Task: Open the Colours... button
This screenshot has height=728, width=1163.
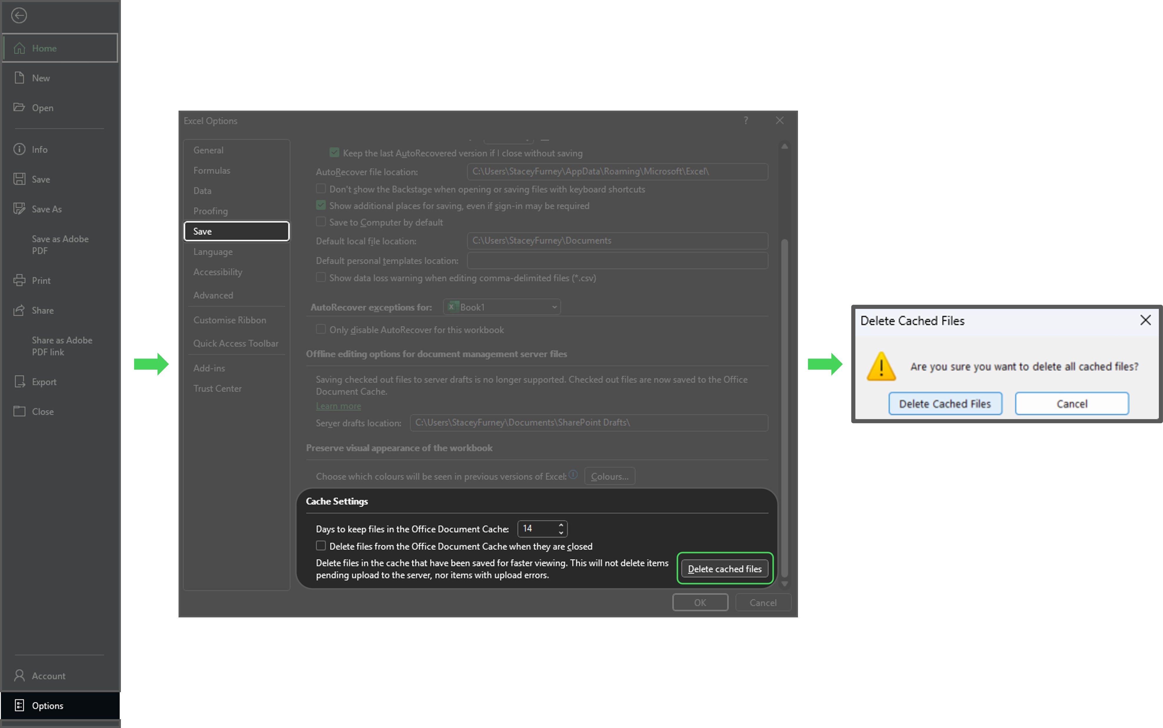Action: tap(609, 476)
